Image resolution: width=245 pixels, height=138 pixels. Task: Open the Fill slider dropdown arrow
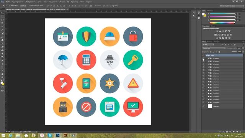243,52
